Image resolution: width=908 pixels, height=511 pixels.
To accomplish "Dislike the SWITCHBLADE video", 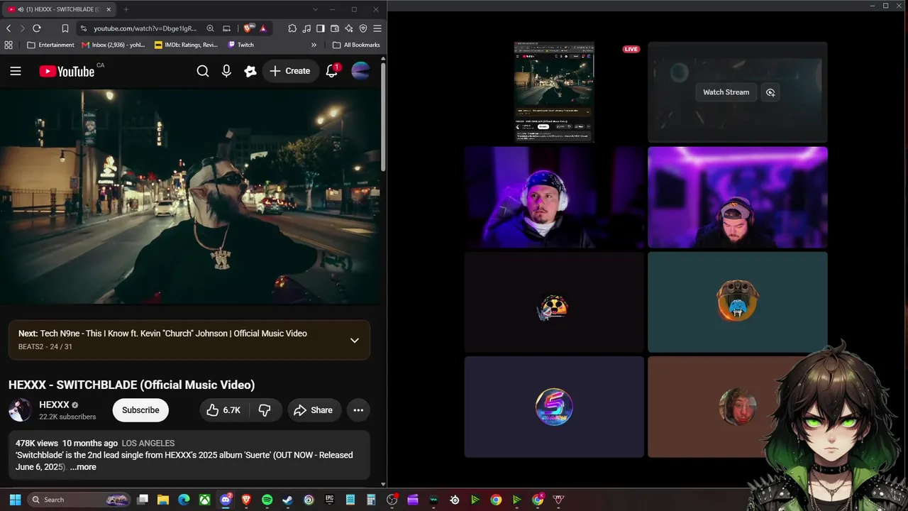I will (265, 410).
